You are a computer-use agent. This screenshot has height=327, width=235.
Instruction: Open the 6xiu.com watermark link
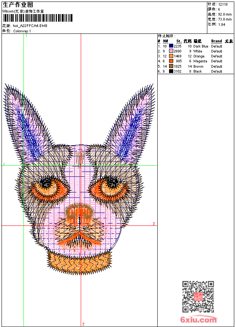click(199, 320)
